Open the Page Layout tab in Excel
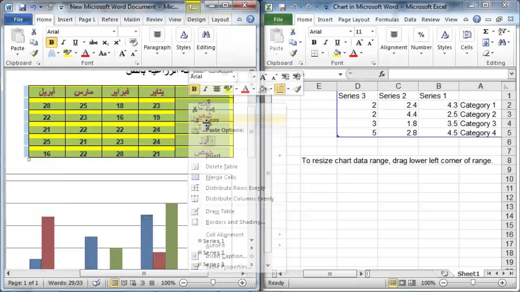 353,19
